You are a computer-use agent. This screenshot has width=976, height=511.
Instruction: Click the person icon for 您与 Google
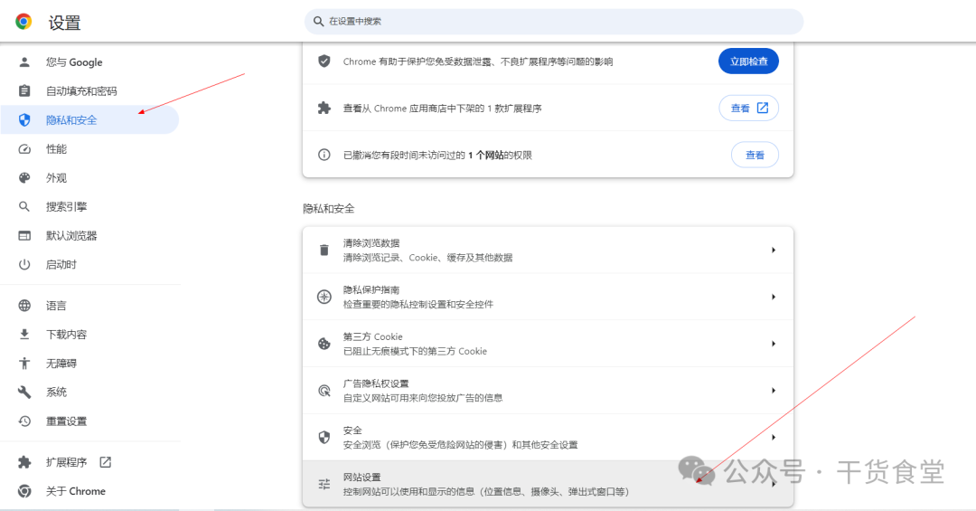(x=24, y=62)
